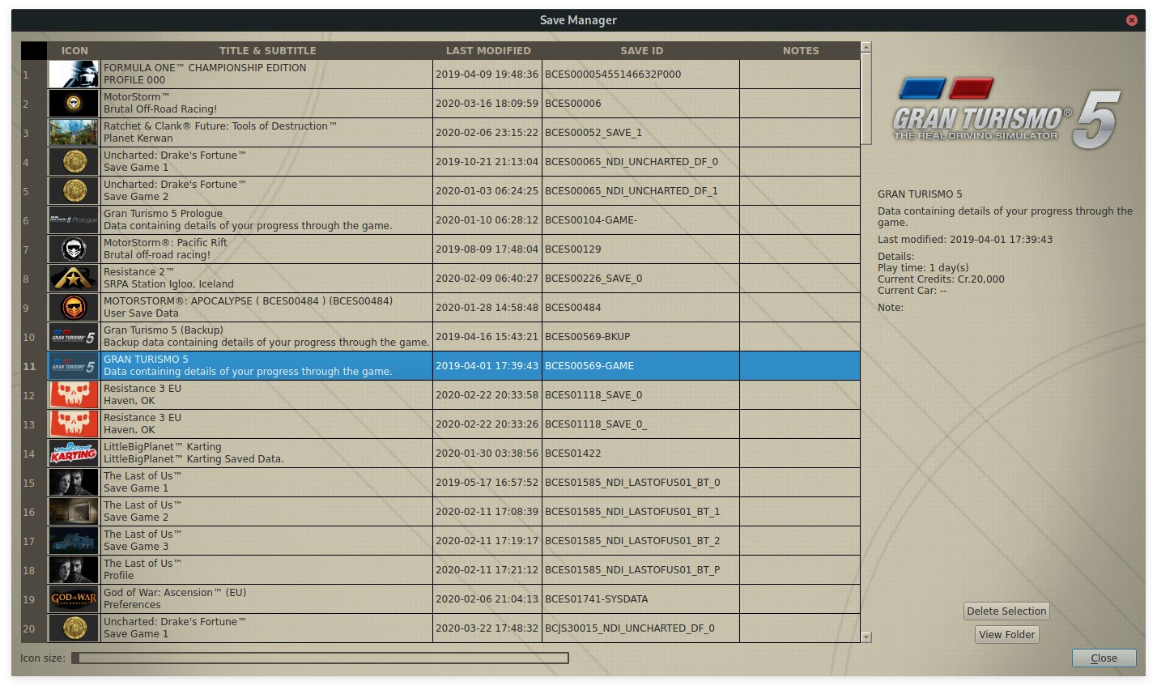The width and height of the screenshot is (1157, 690).
Task: Click 'God of War: Ascension™ (EU)' title cell
Action: (267, 599)
